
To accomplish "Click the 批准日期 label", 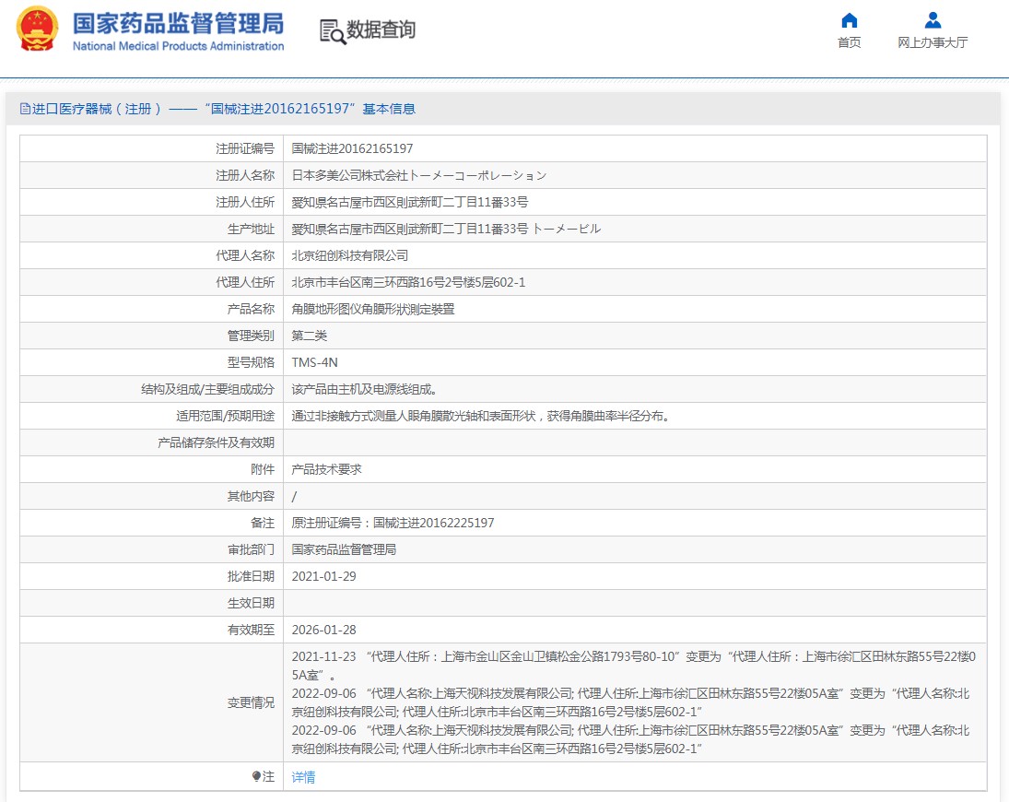I will pos(251,576).
